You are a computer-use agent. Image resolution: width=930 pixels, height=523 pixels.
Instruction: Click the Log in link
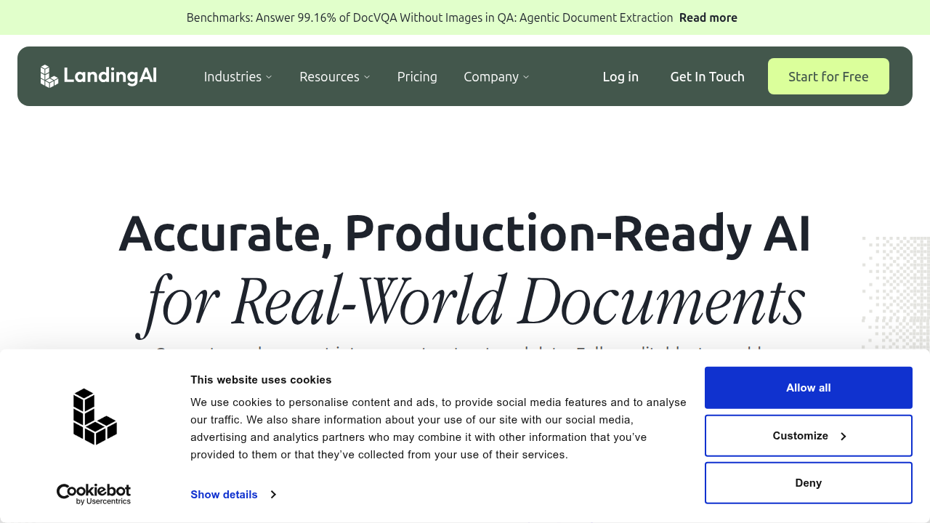coord(620,76)
